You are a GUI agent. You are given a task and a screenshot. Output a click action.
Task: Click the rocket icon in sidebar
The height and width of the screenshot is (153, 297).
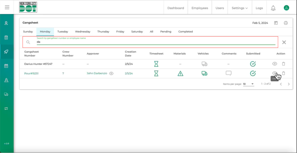[6, 52]
